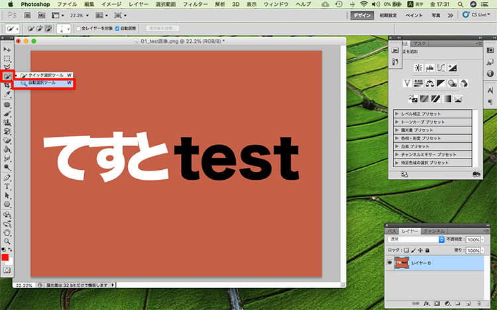Toggle lock all padlock icon
Image resolution: width=497 pixels, height=310 pixels.
tap(427, 251)
